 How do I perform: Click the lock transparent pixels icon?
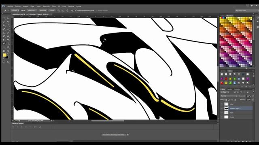click(x=226, y=100)
